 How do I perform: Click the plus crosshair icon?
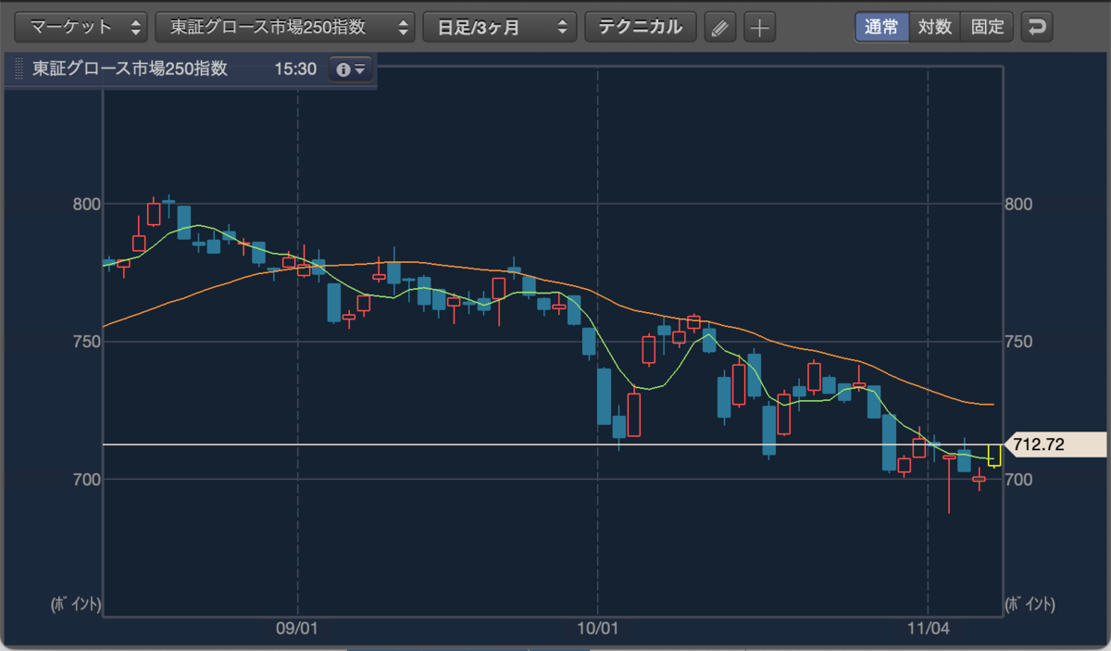click(759, 27)
